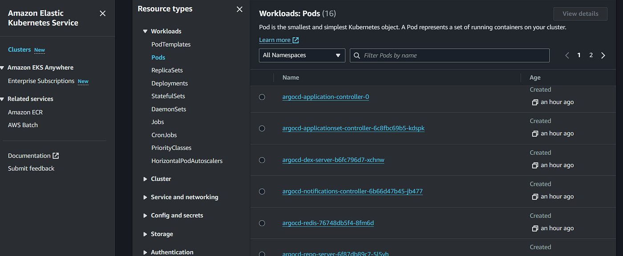Viewport: 623px width, 256px height.
Task: Expand the Cluster section
Action: [145, 179]
